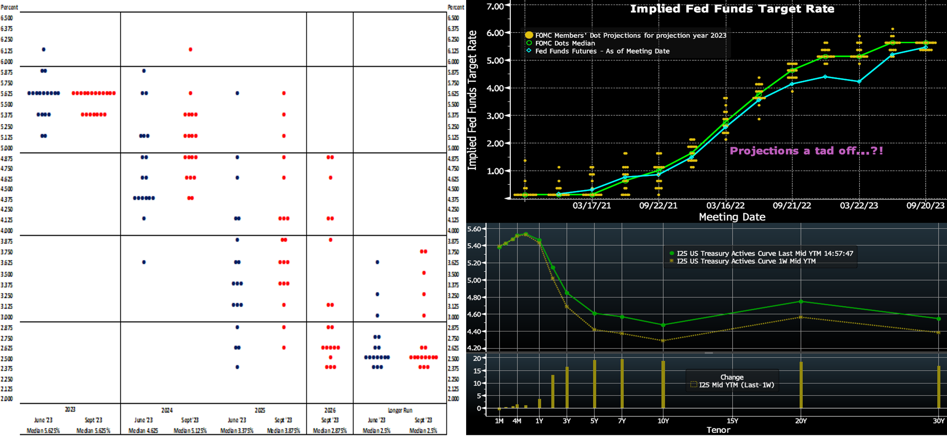
Task: Click the yellow asterisk 1W Mid YTM legend marker
Action: [x=672, y=261]
